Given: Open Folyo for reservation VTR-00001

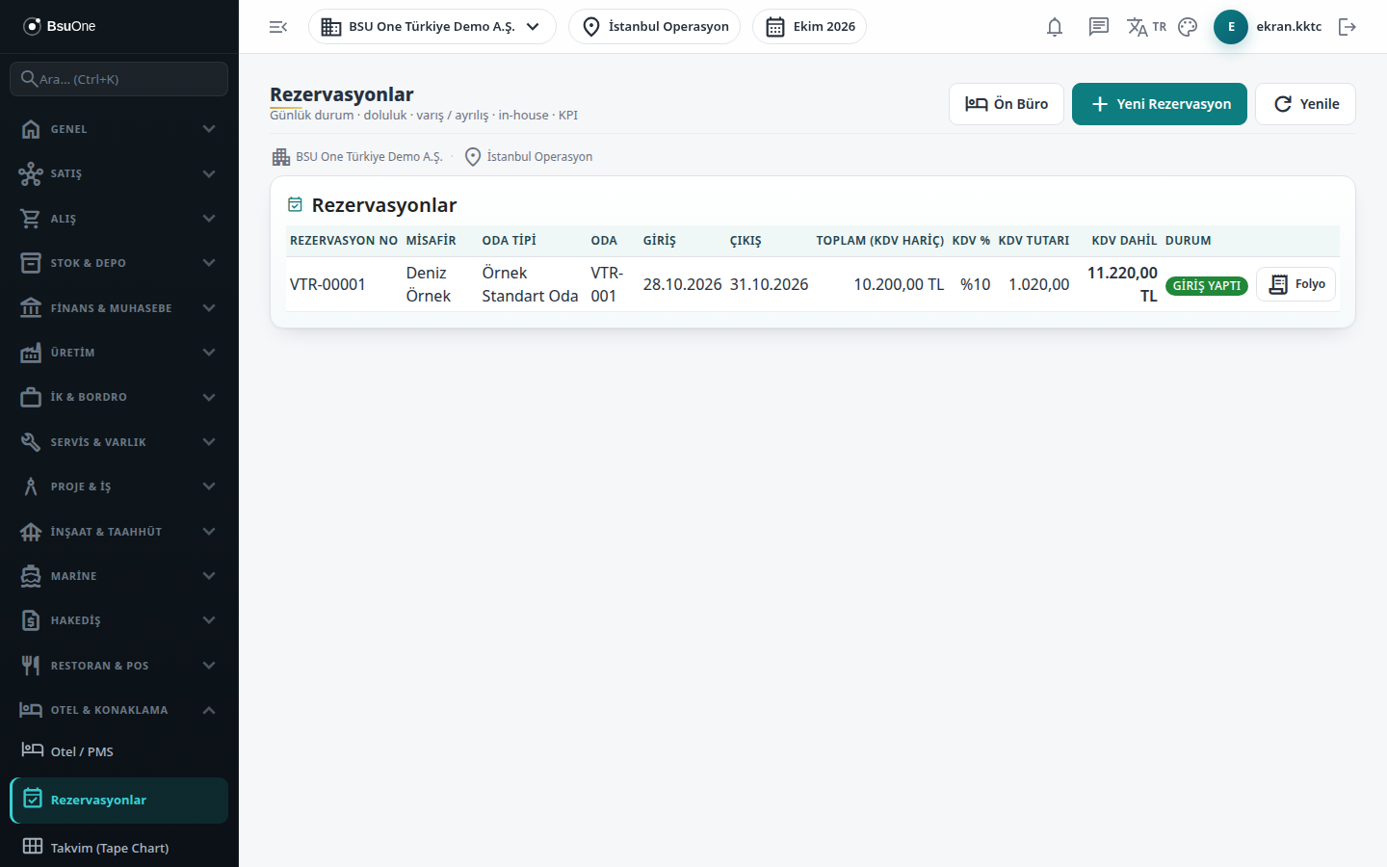Looking at the screenshot, I should (1295, 284).
